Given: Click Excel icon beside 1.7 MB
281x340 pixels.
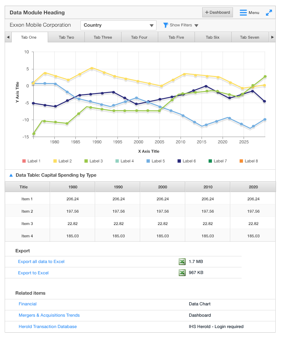Looking at the screenshot, I should click(x=182, y=262).
